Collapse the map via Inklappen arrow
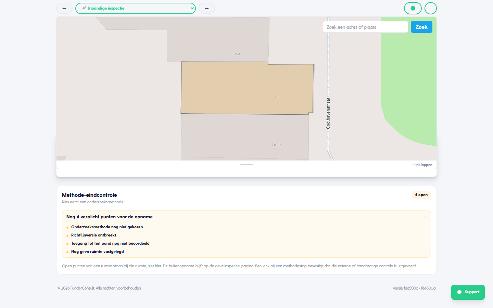The image size is (493, 308). tap(422, 165)
